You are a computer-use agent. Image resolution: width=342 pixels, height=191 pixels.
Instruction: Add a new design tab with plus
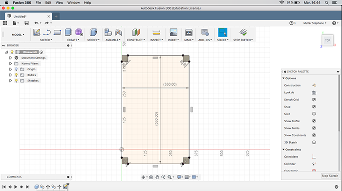tap(56, 16)
